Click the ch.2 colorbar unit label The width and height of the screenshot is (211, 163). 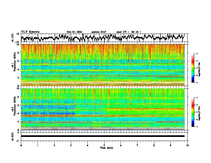[x=199, y=113]
